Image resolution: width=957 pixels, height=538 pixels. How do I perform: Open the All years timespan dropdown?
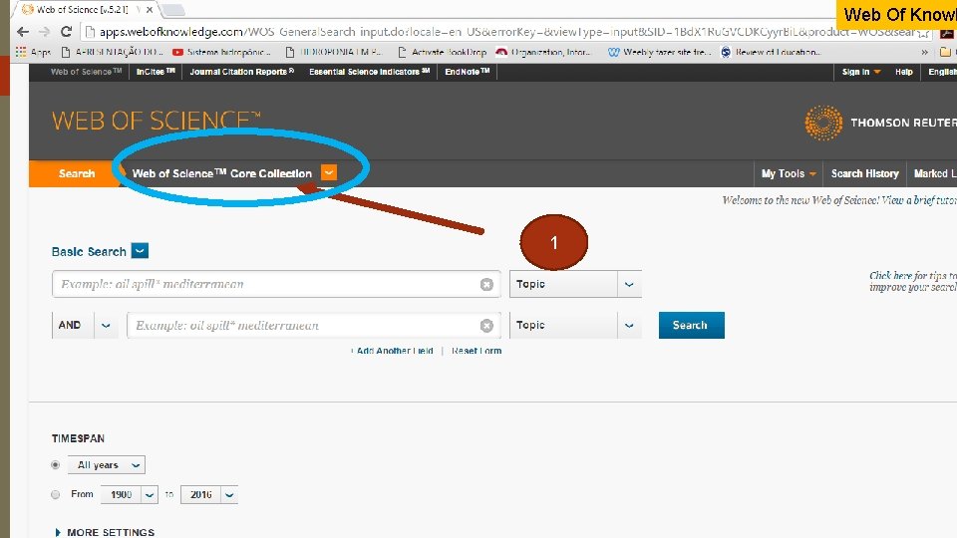click(107, 465)
